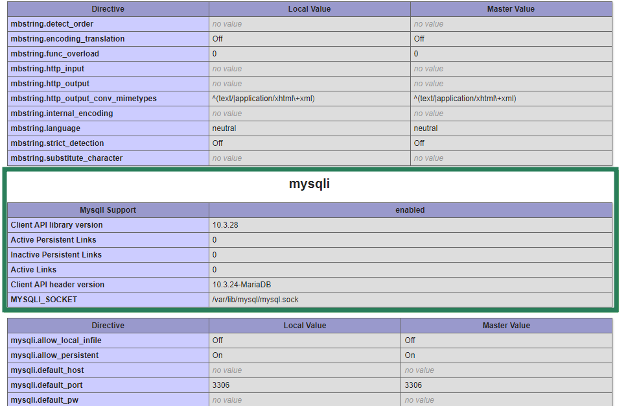Click the mysqli.allow_persistent directive name

coord(54,355)
